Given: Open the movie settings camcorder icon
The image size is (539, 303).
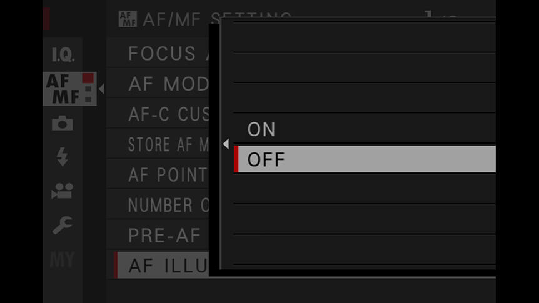Looking at the screenshot, I should click(x=63, y=191).
